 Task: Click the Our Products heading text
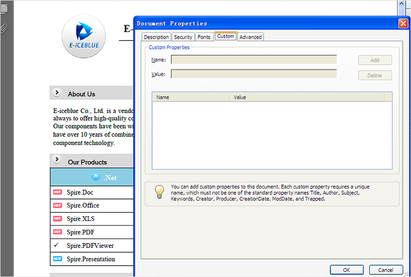(x=87, y=162)
